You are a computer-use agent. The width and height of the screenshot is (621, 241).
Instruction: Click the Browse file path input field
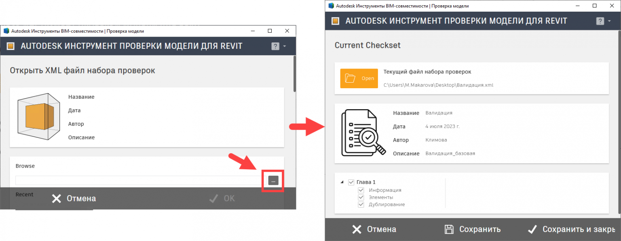click(137, 181)
